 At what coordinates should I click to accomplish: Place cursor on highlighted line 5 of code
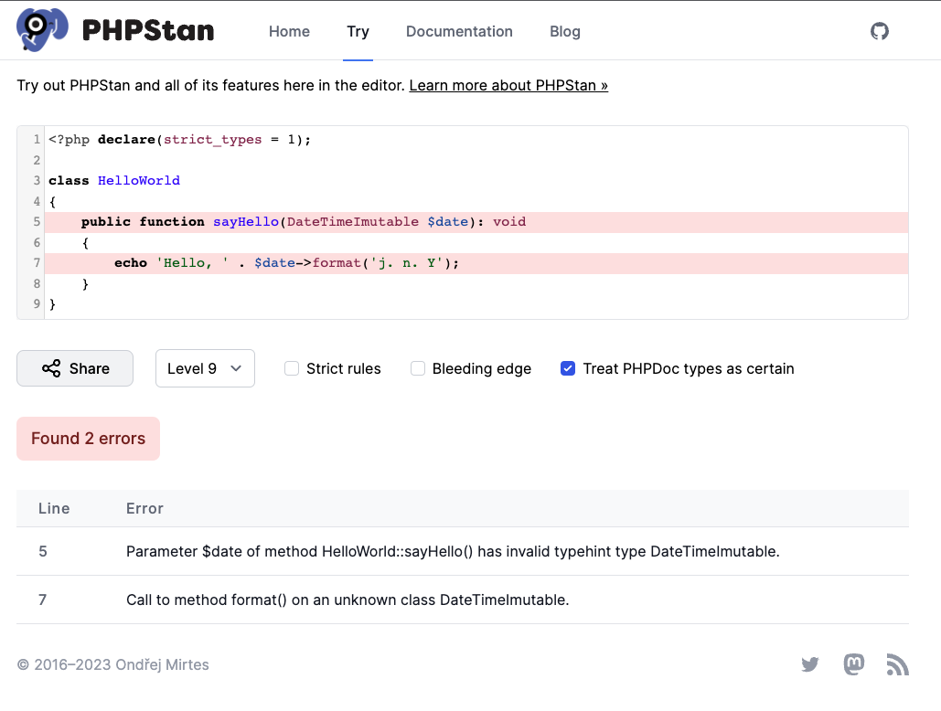tap(476, 222)
